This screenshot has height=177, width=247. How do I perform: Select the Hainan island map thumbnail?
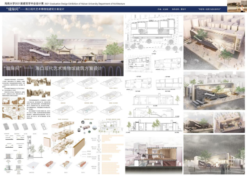click(x=21, y=101)
